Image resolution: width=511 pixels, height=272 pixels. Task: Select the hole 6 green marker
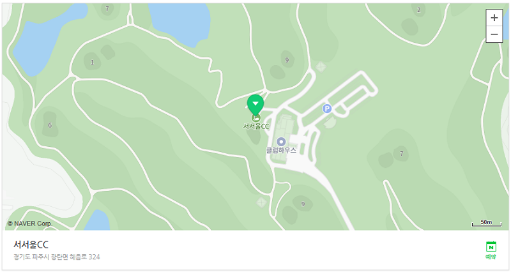click(50, 125)
